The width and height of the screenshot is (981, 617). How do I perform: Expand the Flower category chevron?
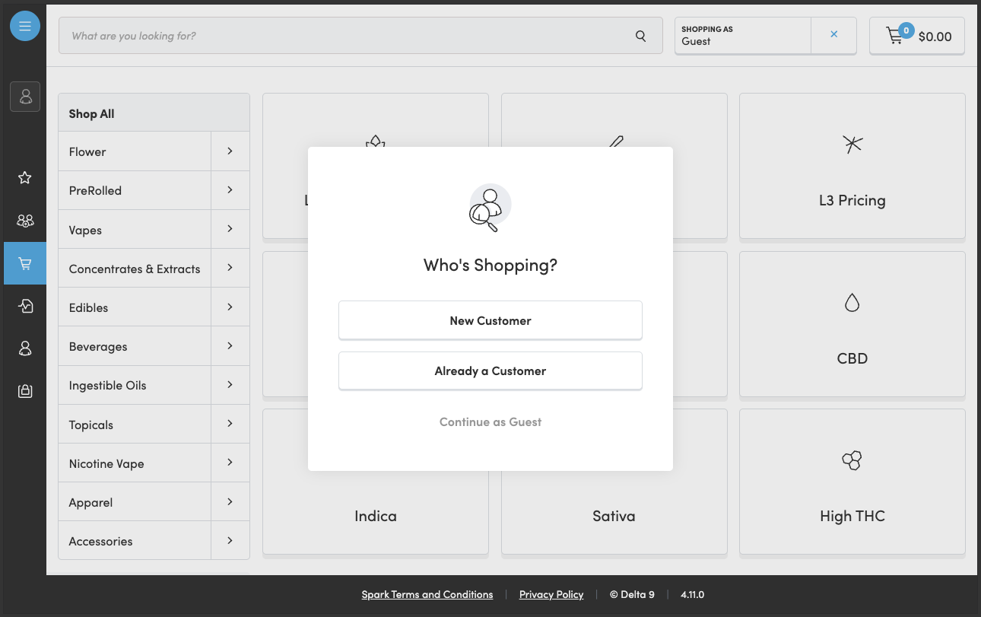pos(230,151)
